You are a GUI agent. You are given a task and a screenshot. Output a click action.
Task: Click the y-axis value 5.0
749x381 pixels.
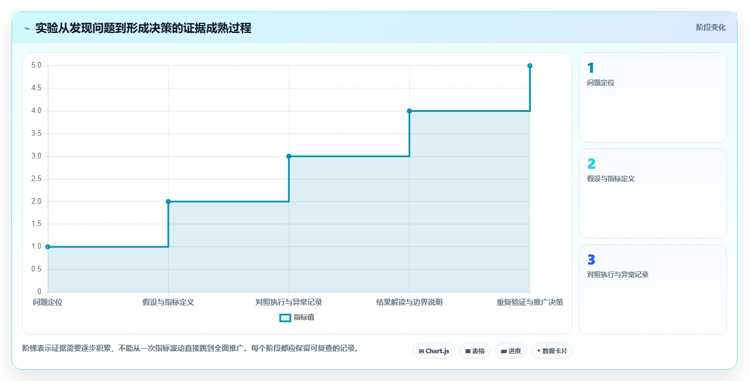pyautogui.click(x=36, y=65)
